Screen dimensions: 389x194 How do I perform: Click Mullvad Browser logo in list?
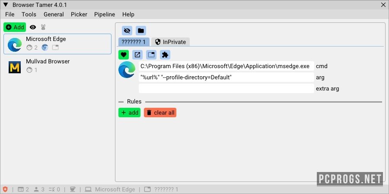[15, 67]
